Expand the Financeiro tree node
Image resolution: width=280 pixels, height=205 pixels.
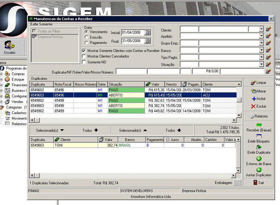1,85
